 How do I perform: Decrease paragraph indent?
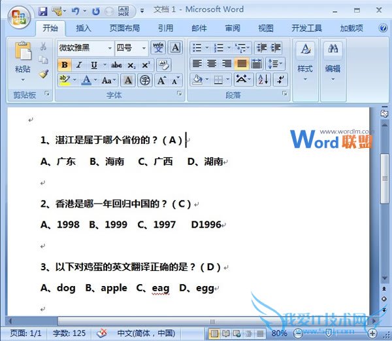[x=262, y=48]
